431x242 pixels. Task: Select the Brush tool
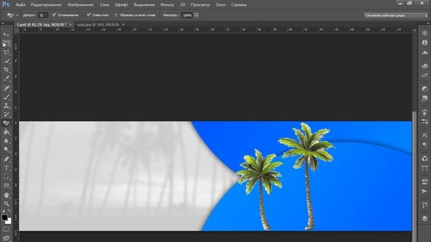coord(6,97)
